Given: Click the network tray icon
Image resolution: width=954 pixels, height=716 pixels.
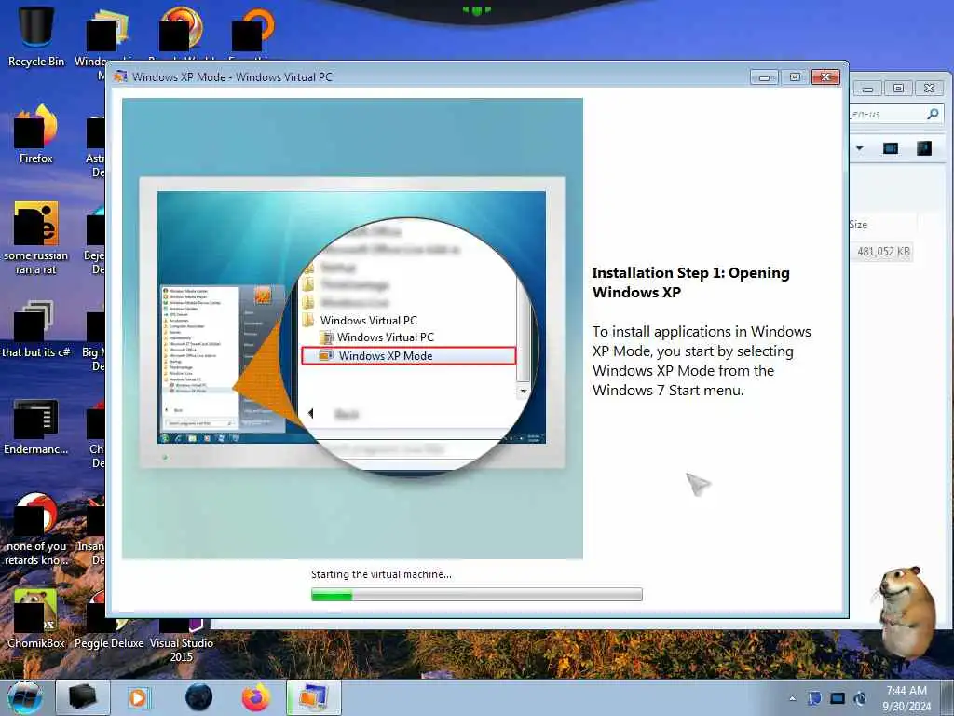Looking at the screenshot, I should coord(838,698).
